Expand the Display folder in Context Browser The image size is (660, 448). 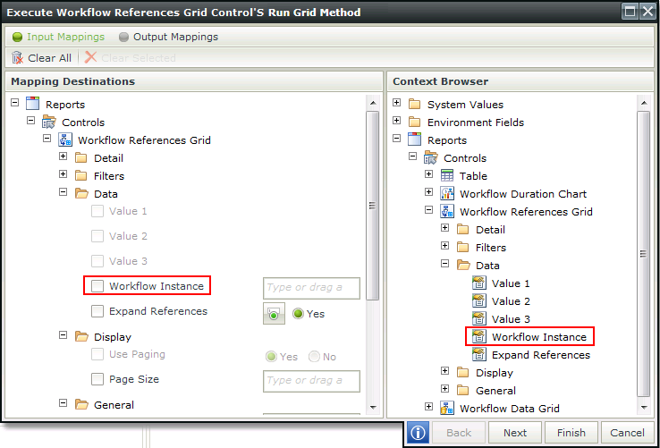coord(444,370)
